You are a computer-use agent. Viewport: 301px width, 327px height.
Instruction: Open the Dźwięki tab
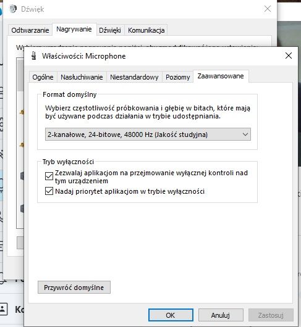tap(110, 30)
